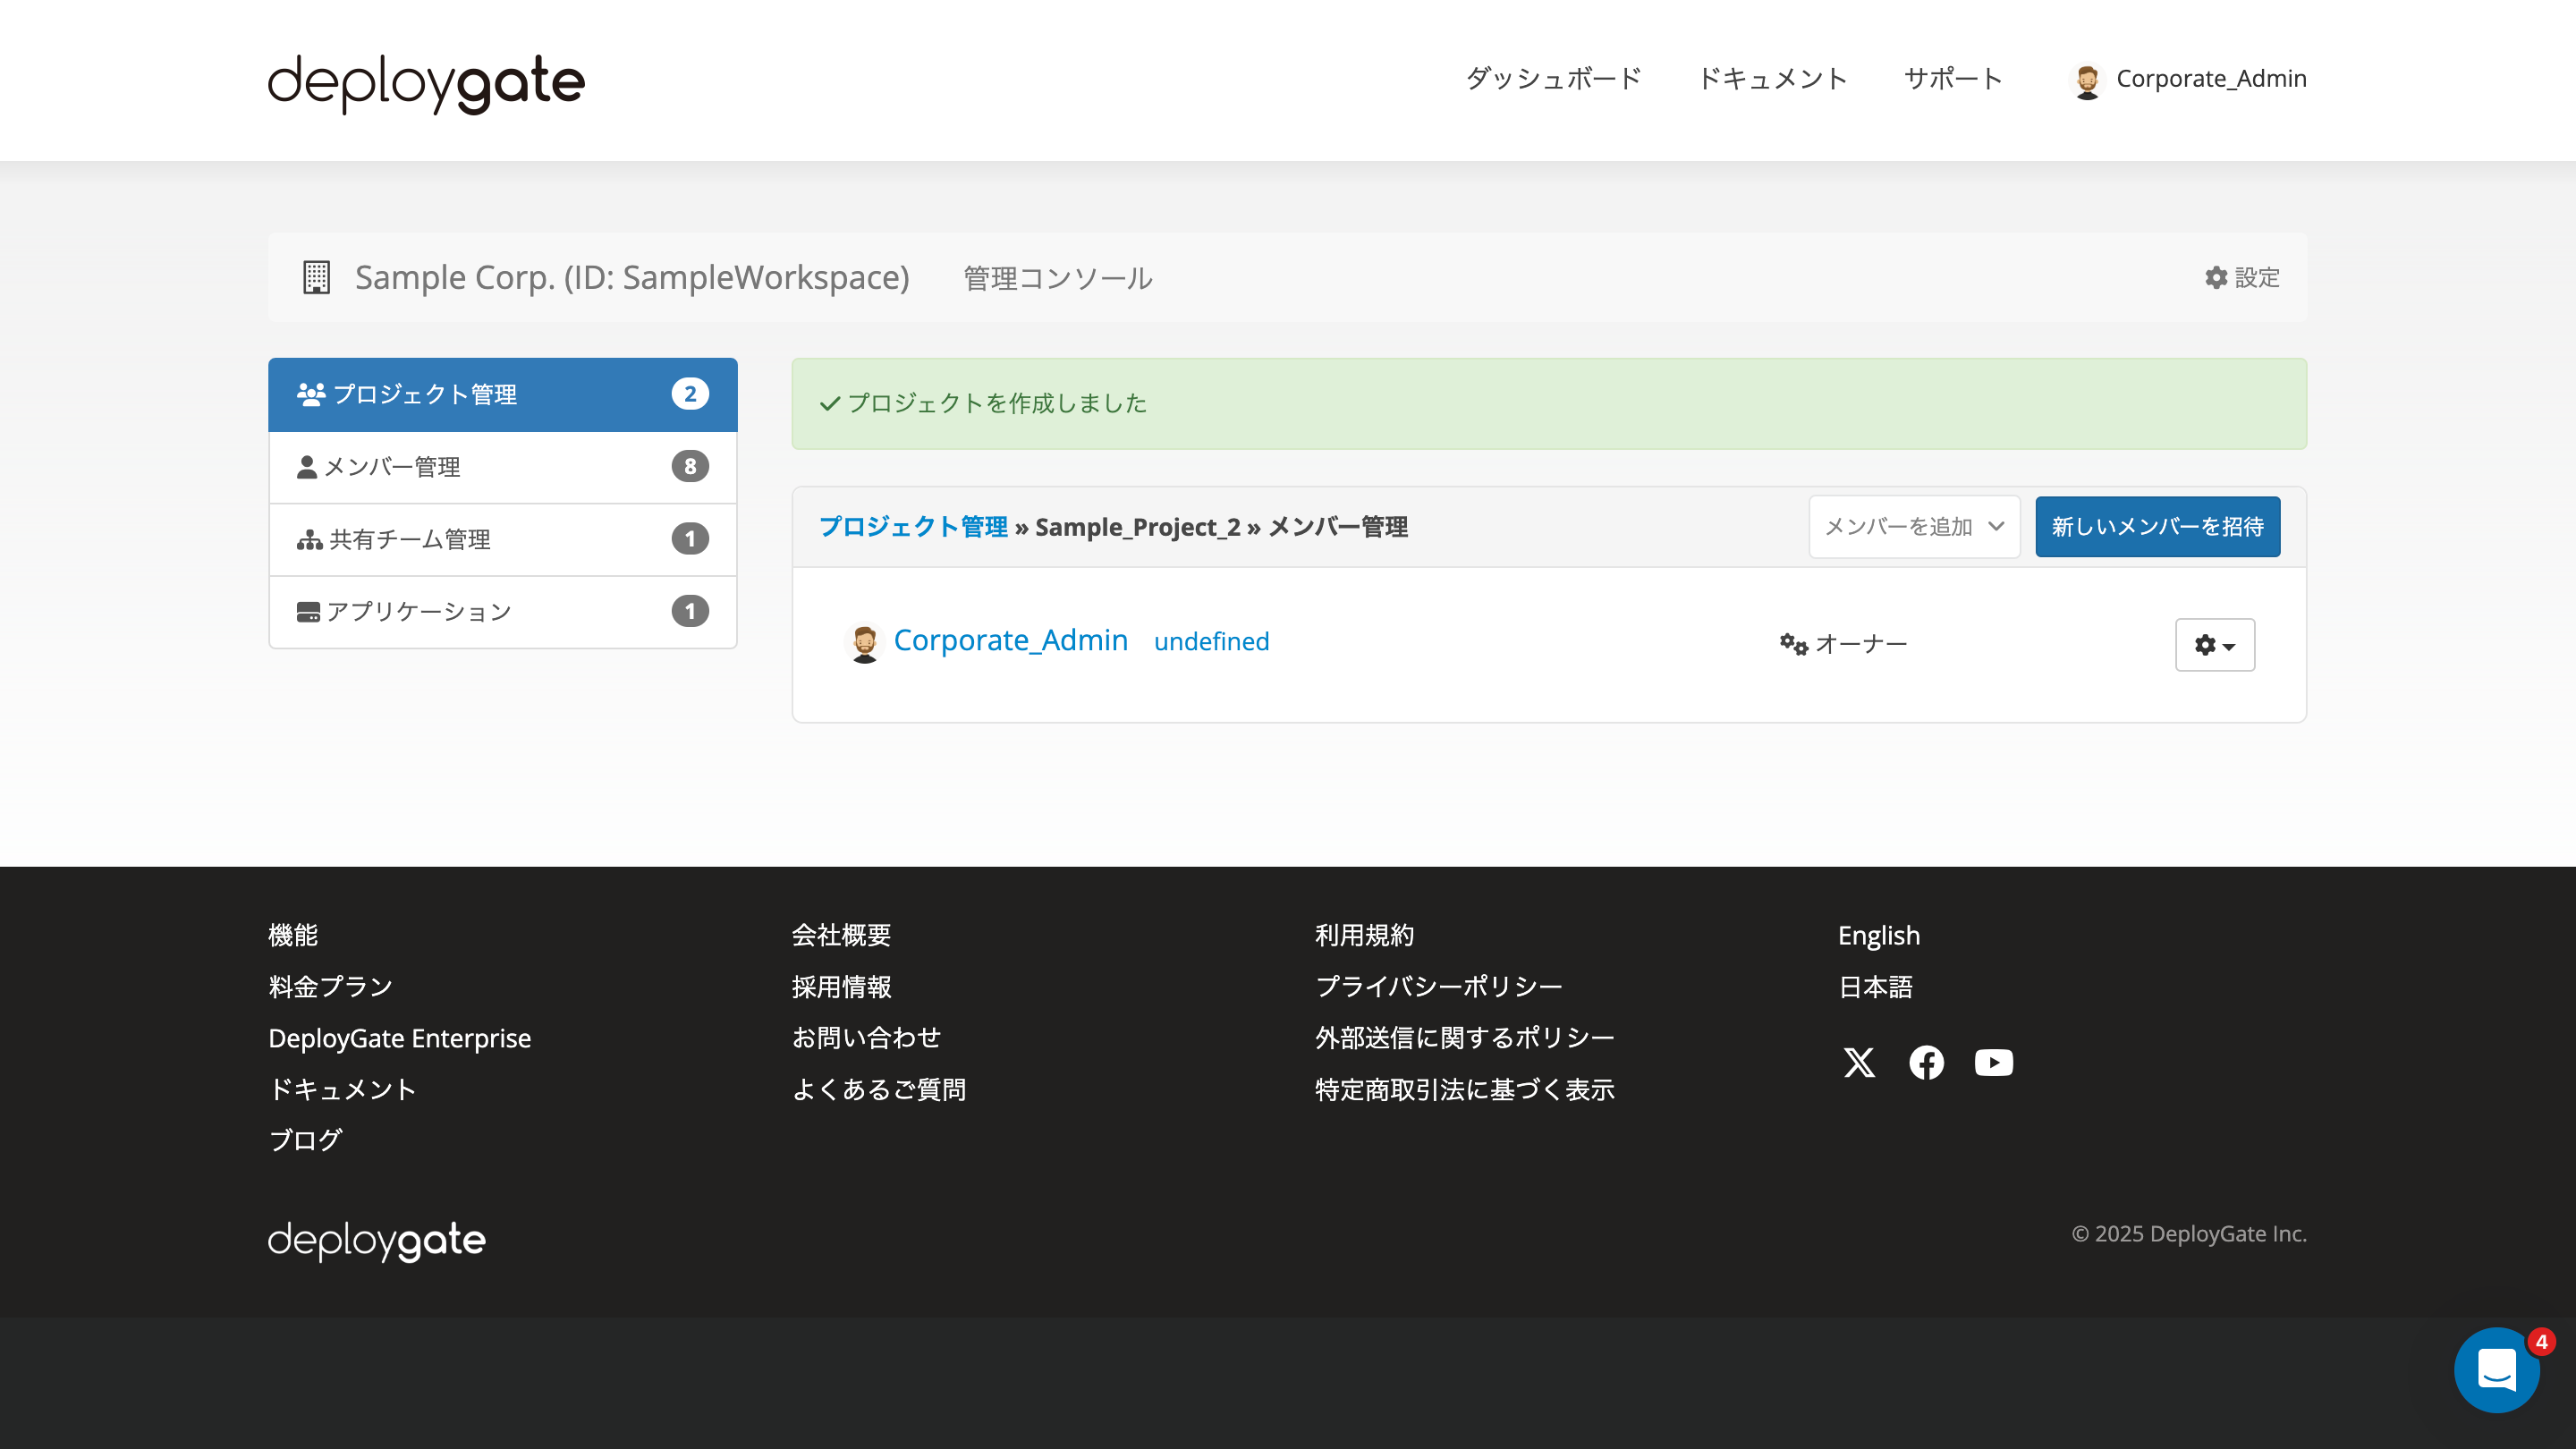Select アプリケーション in sidebar
Image resolution: width=2576 pixels, height=1449 pixels.
click(x=503, y=611)
